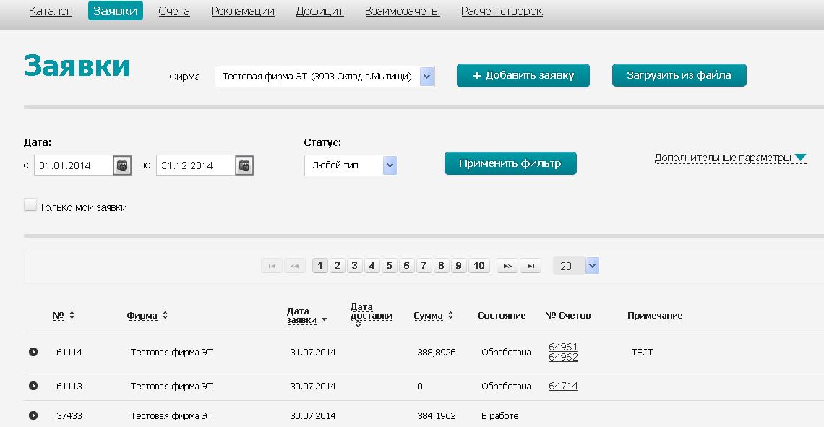Viewport: 824px width, 427px height.
Task: Expand row details for order 61113
Action: (x=33, y=386)
